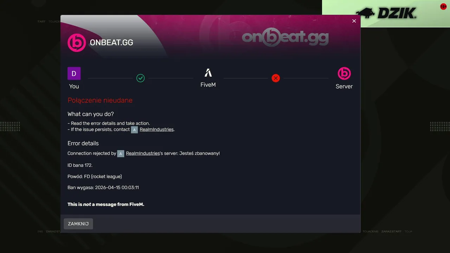Select the 'Jesteś zbanowany!' text
Image resolution: width=450 pixels, height=253 pixels.
coord(199,153)
